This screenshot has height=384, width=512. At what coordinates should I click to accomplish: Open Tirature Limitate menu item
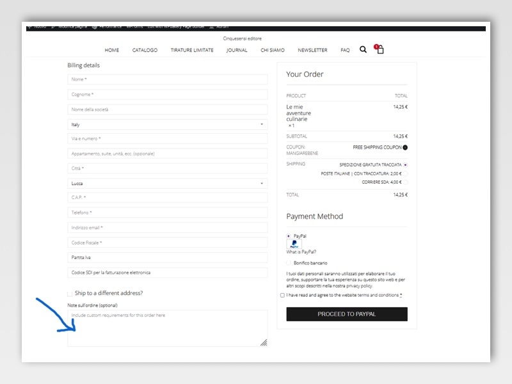pyautogui.click(x=192, y=50)
